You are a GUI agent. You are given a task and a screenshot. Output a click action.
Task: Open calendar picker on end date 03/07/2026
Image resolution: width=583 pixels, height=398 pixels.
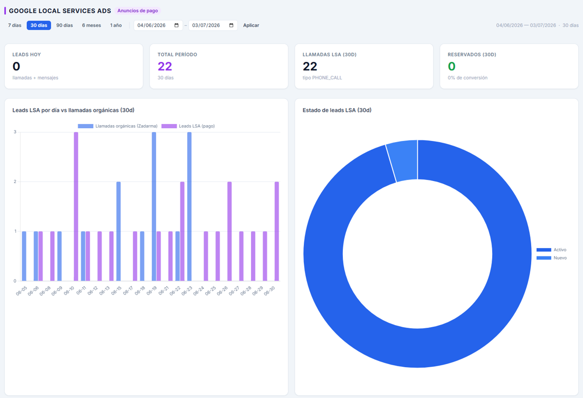pos(231,25)
